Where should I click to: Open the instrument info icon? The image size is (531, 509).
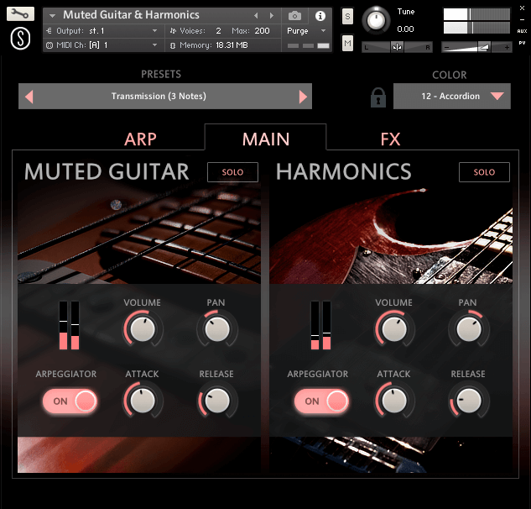tap(320, 16)
